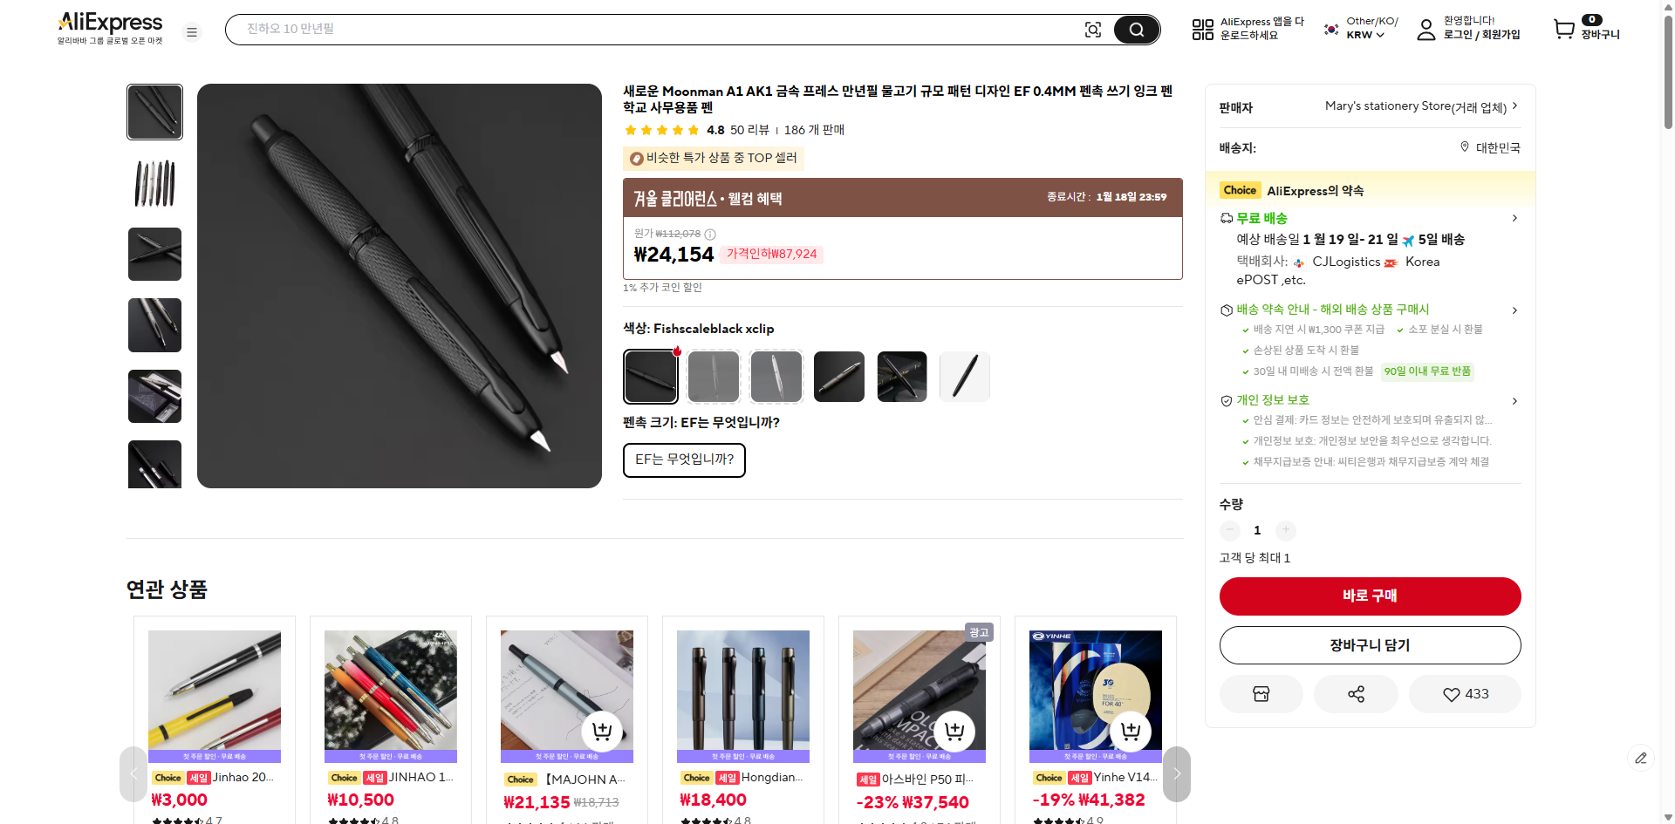
Task: Open image search camera icon
Action: (1092, 30)
